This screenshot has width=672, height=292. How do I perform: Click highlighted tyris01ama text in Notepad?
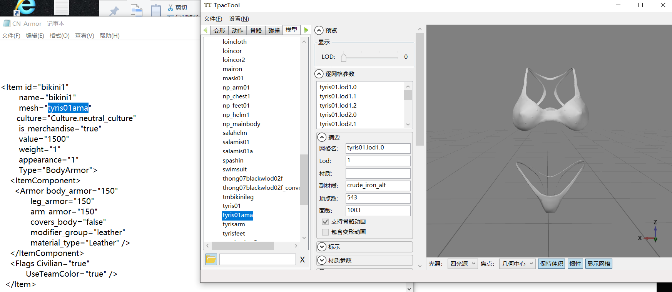pos(68,108)
